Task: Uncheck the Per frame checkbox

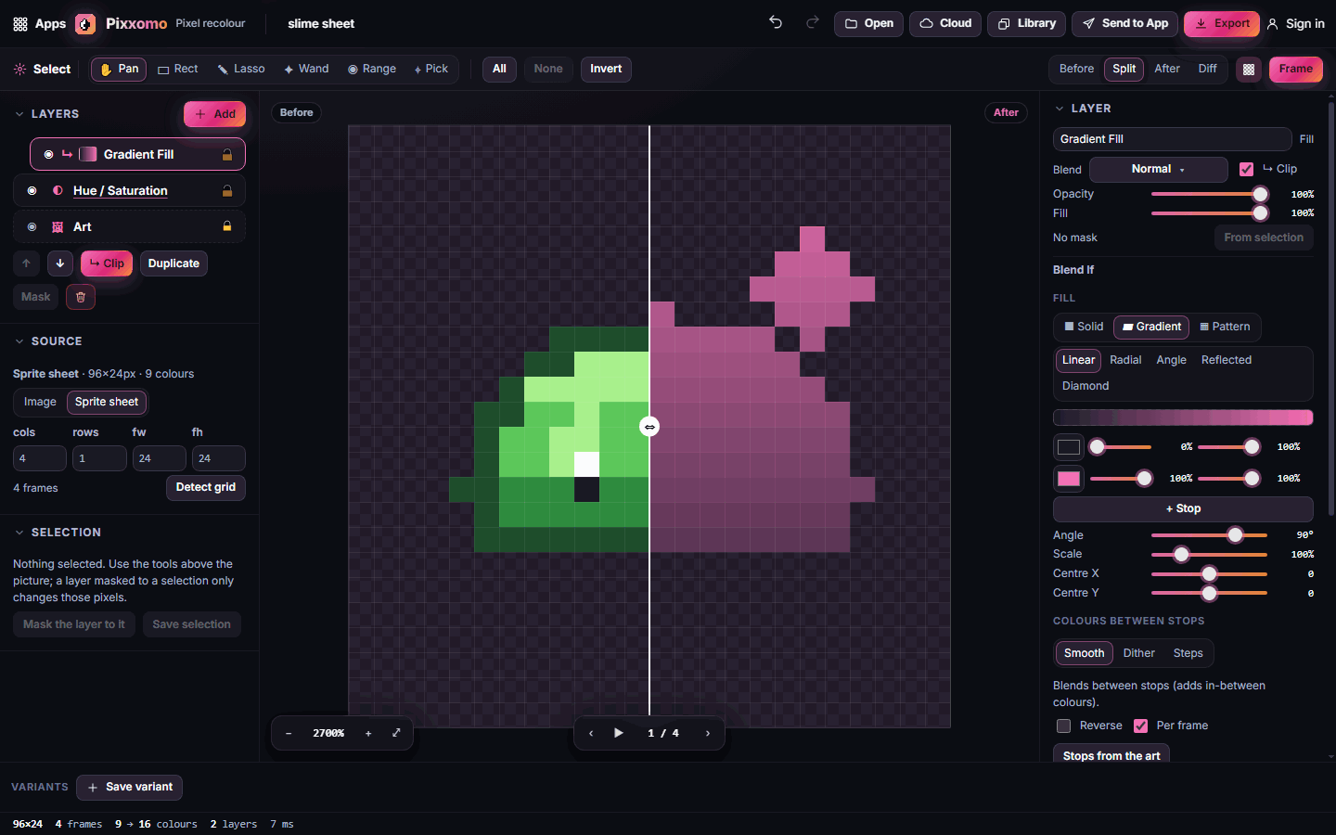Action: [1140, 726]
